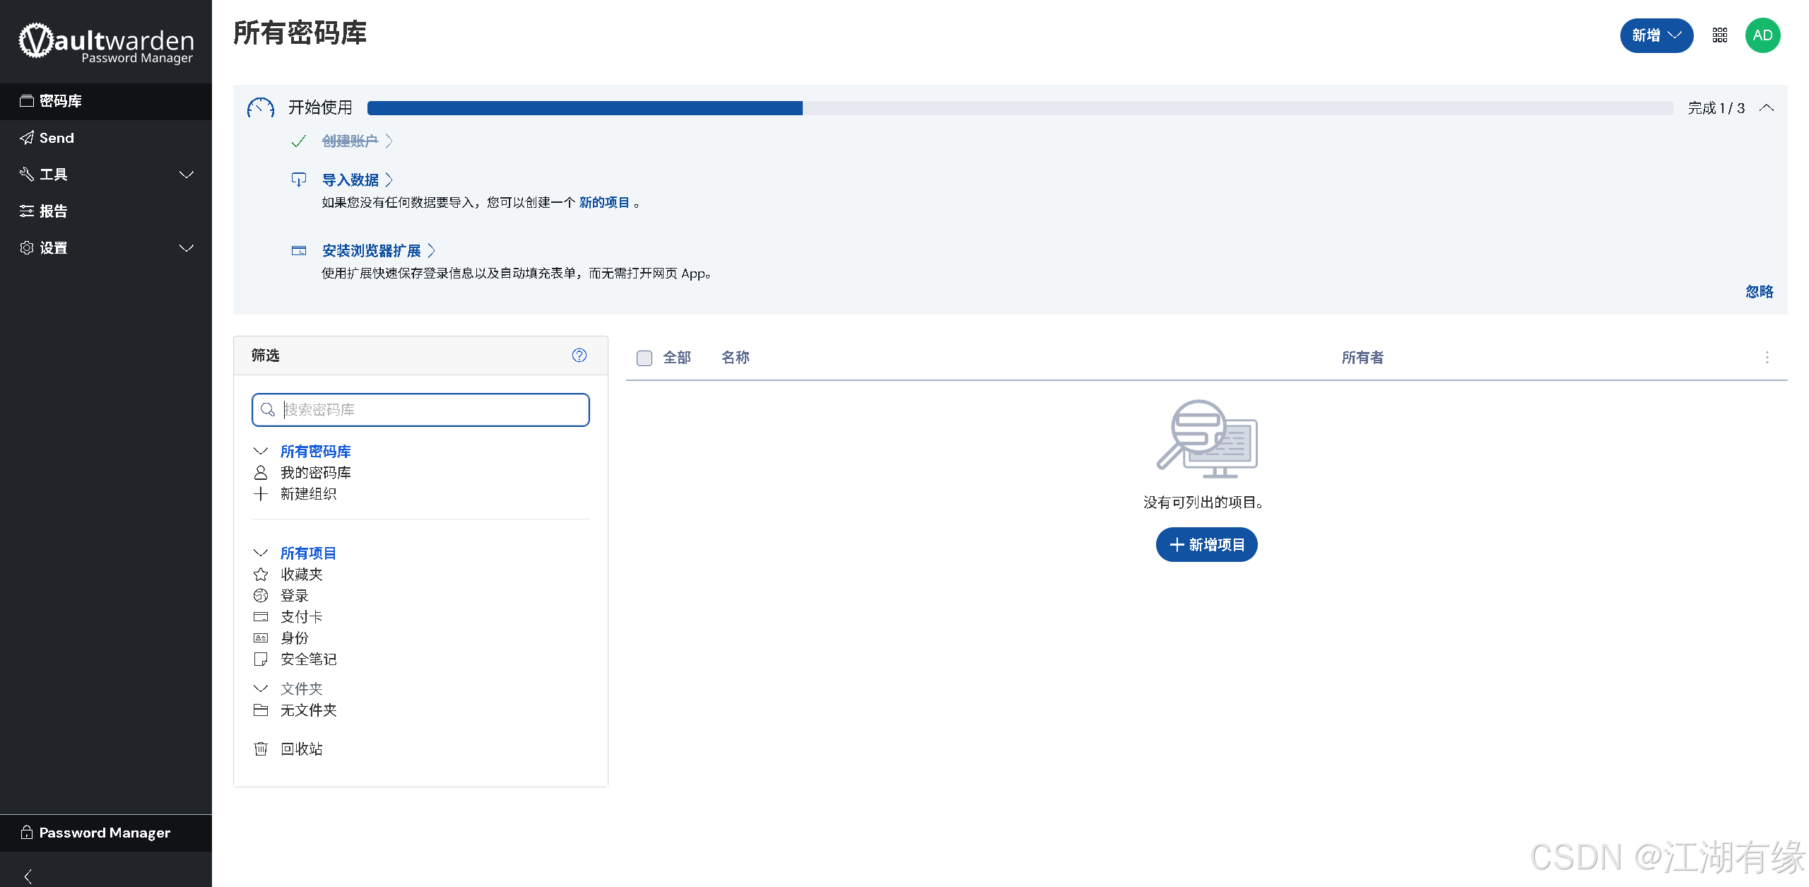The width and height of the screenshot is (1809, 887).
Task: Select the 收藏夹 favorites star filter
Action: (x=301, y=574)
